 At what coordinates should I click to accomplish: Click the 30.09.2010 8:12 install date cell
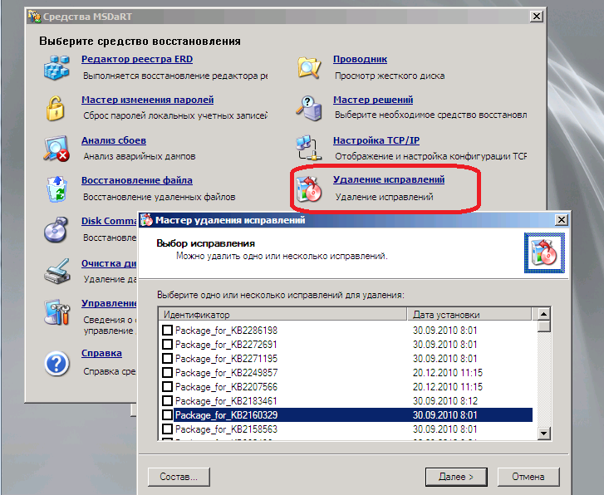click(x=445, y=401)
